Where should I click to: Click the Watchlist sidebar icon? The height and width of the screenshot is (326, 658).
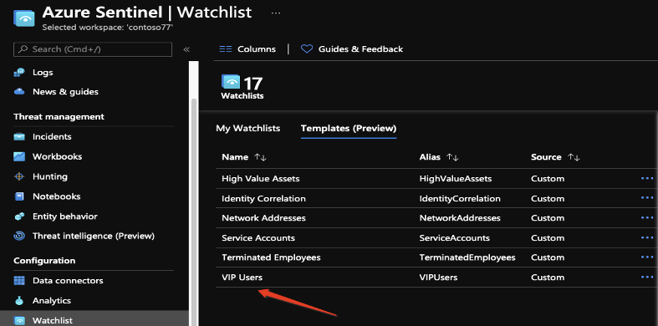pos(19,320)
